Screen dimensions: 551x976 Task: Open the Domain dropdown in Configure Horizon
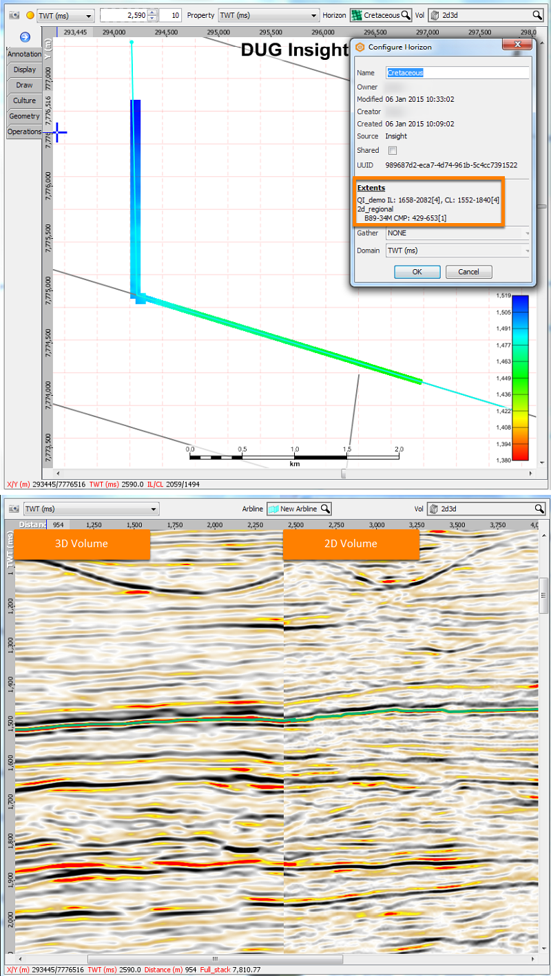[458, 251]
